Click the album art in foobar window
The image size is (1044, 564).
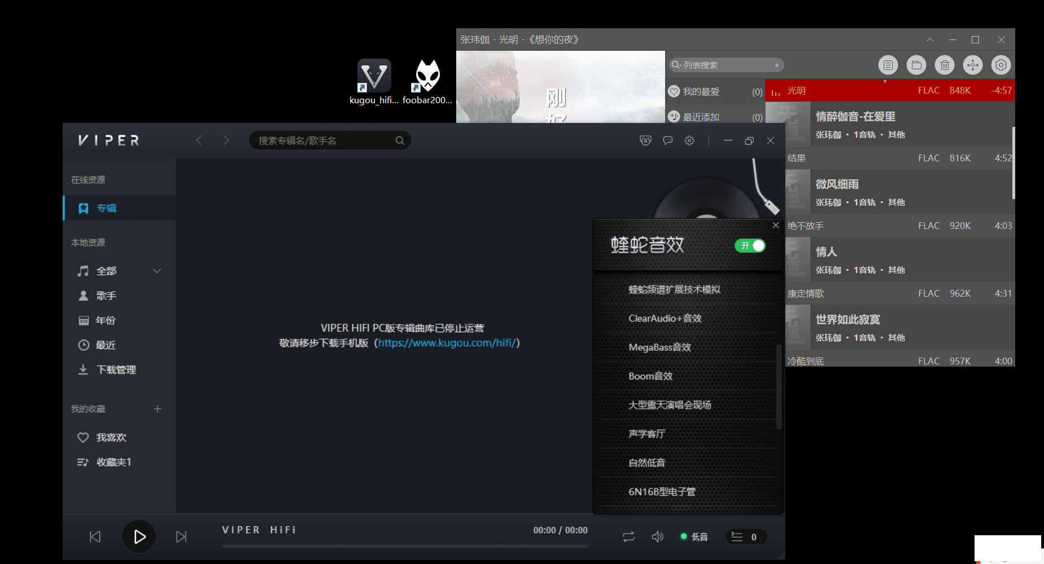560,87
